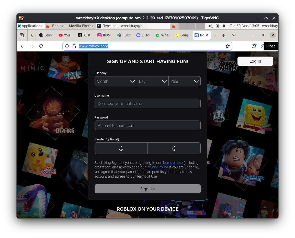Viewport: 295px width, 238px height.
Task: Open the Birthday Year dropdown
Action: click(185, 81)
